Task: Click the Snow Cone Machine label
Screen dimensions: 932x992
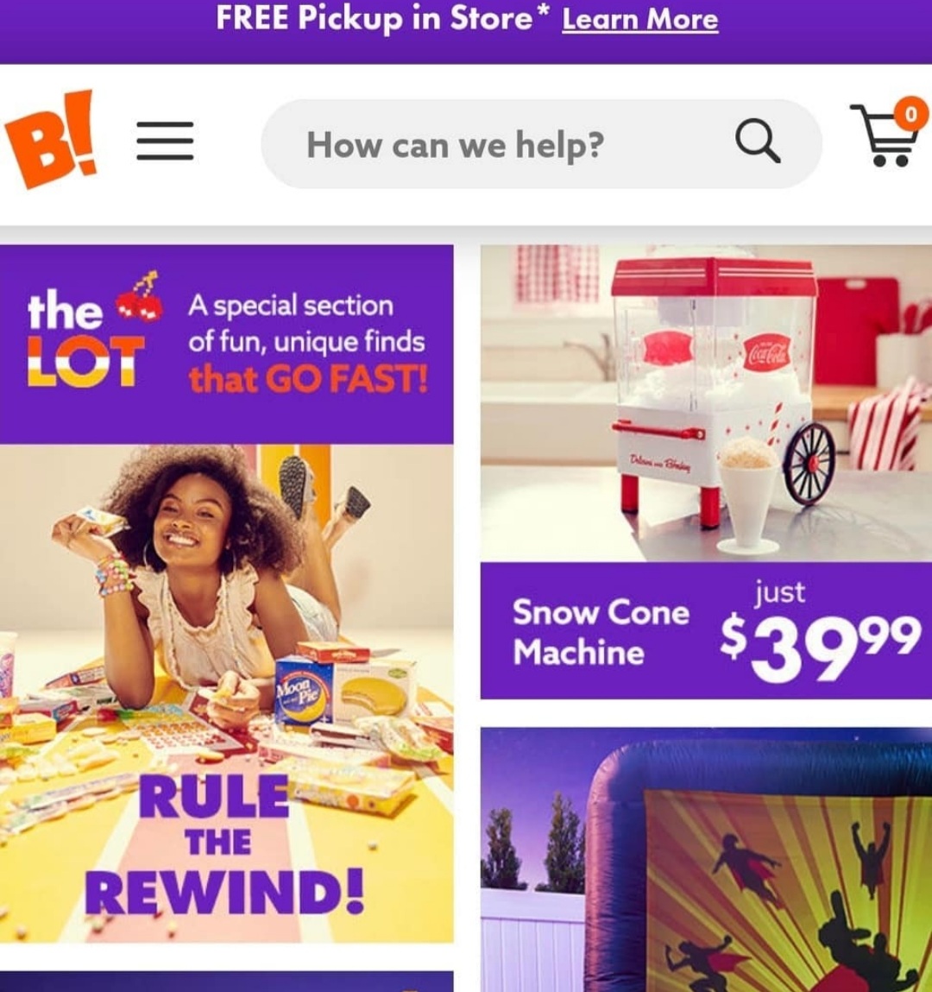Action: tap(601, 632)
